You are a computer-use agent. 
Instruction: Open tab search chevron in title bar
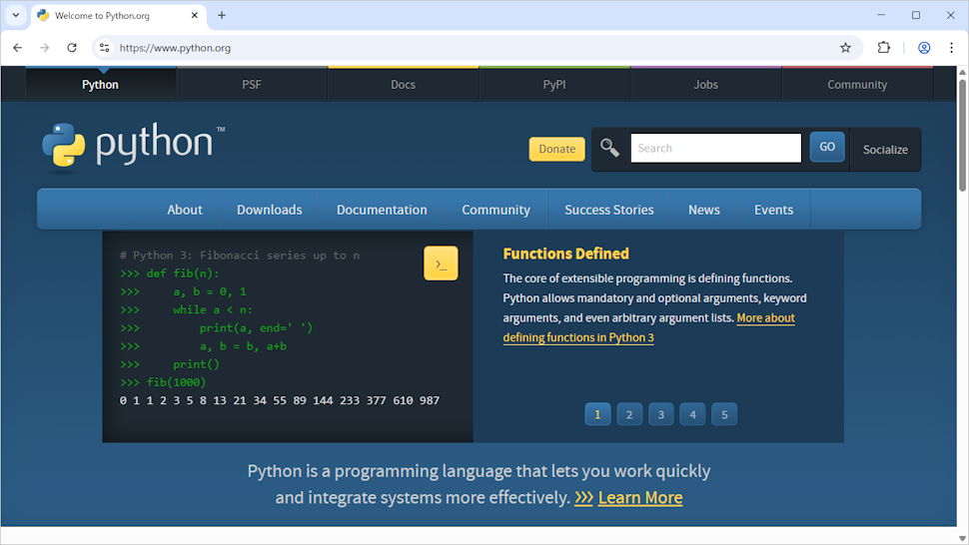point(16,15)
